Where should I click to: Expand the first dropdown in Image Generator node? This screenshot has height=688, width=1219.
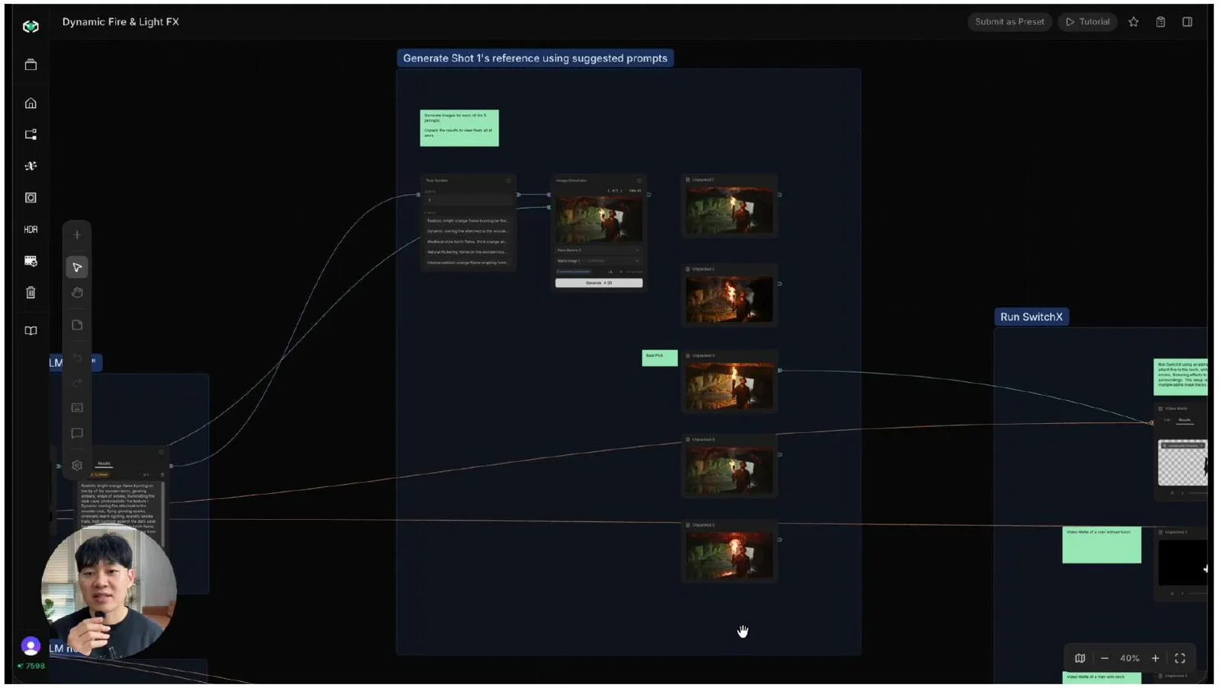tap(599, 250)
